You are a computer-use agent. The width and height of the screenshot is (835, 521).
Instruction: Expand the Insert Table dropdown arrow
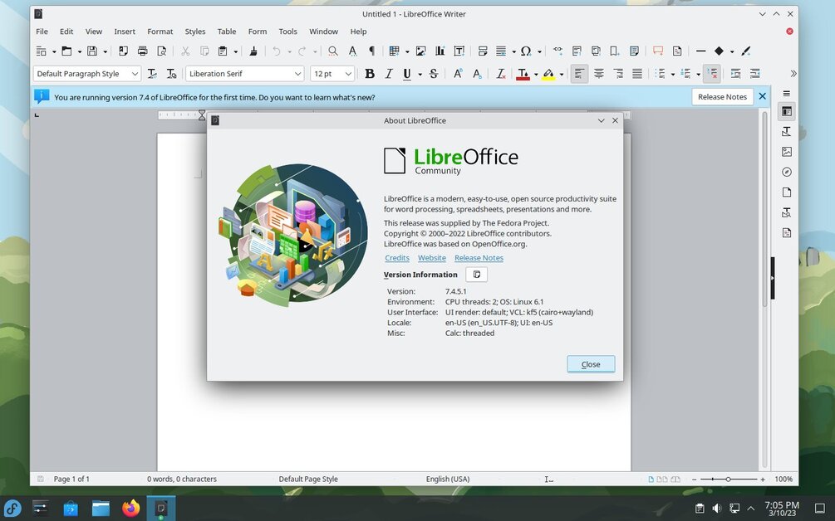coord(407,51)
